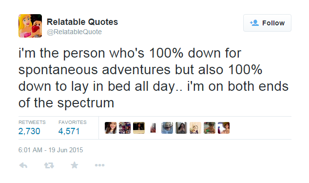
Task: Click the last avatar thumbnail in row
Action: 224,128
